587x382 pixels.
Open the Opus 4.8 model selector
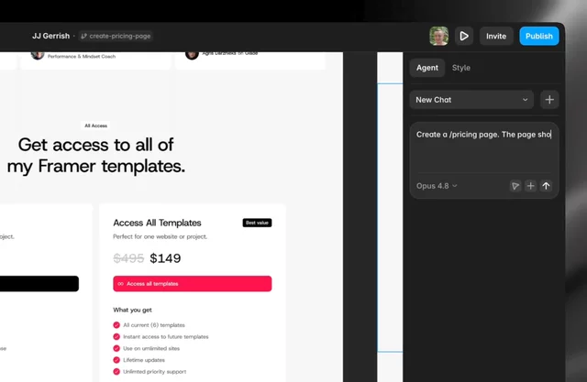click(437, 186)
